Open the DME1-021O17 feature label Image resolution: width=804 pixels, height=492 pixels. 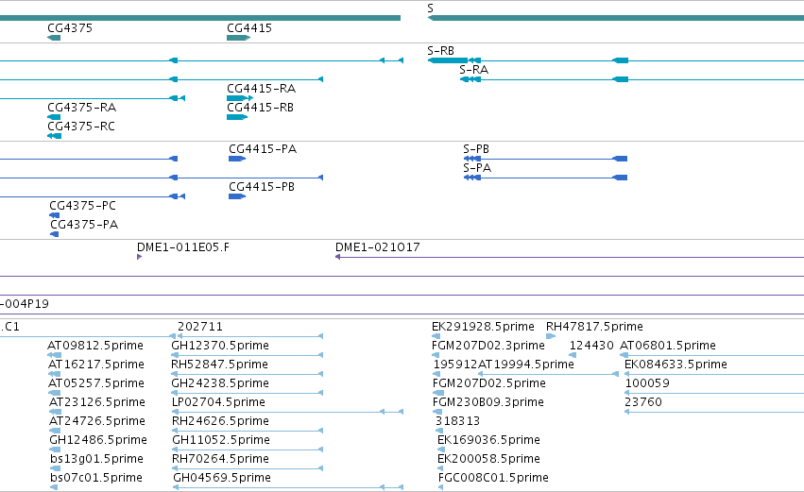coord(377,247)
